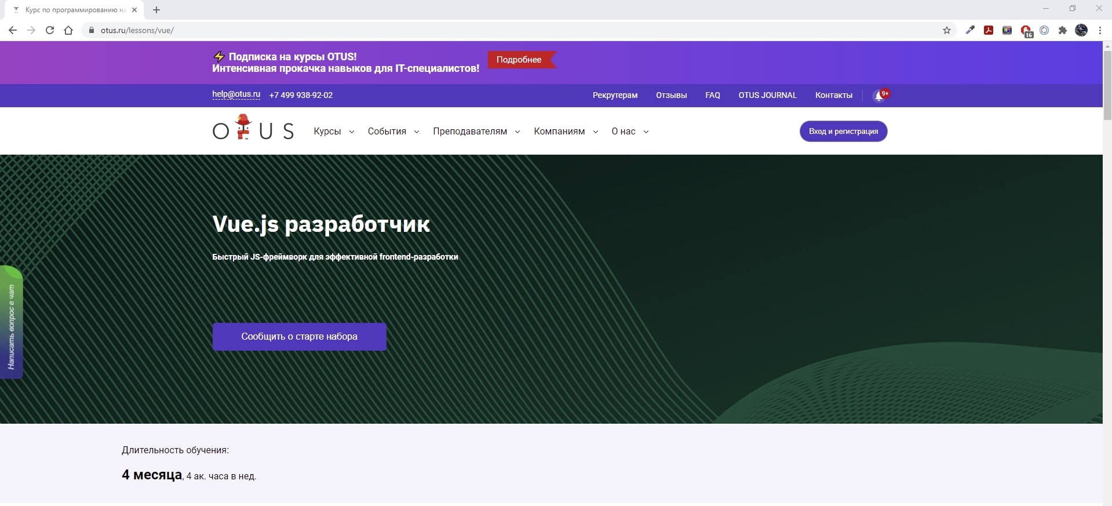Open OTUS JOURNAL

click(x=767, y=95)
